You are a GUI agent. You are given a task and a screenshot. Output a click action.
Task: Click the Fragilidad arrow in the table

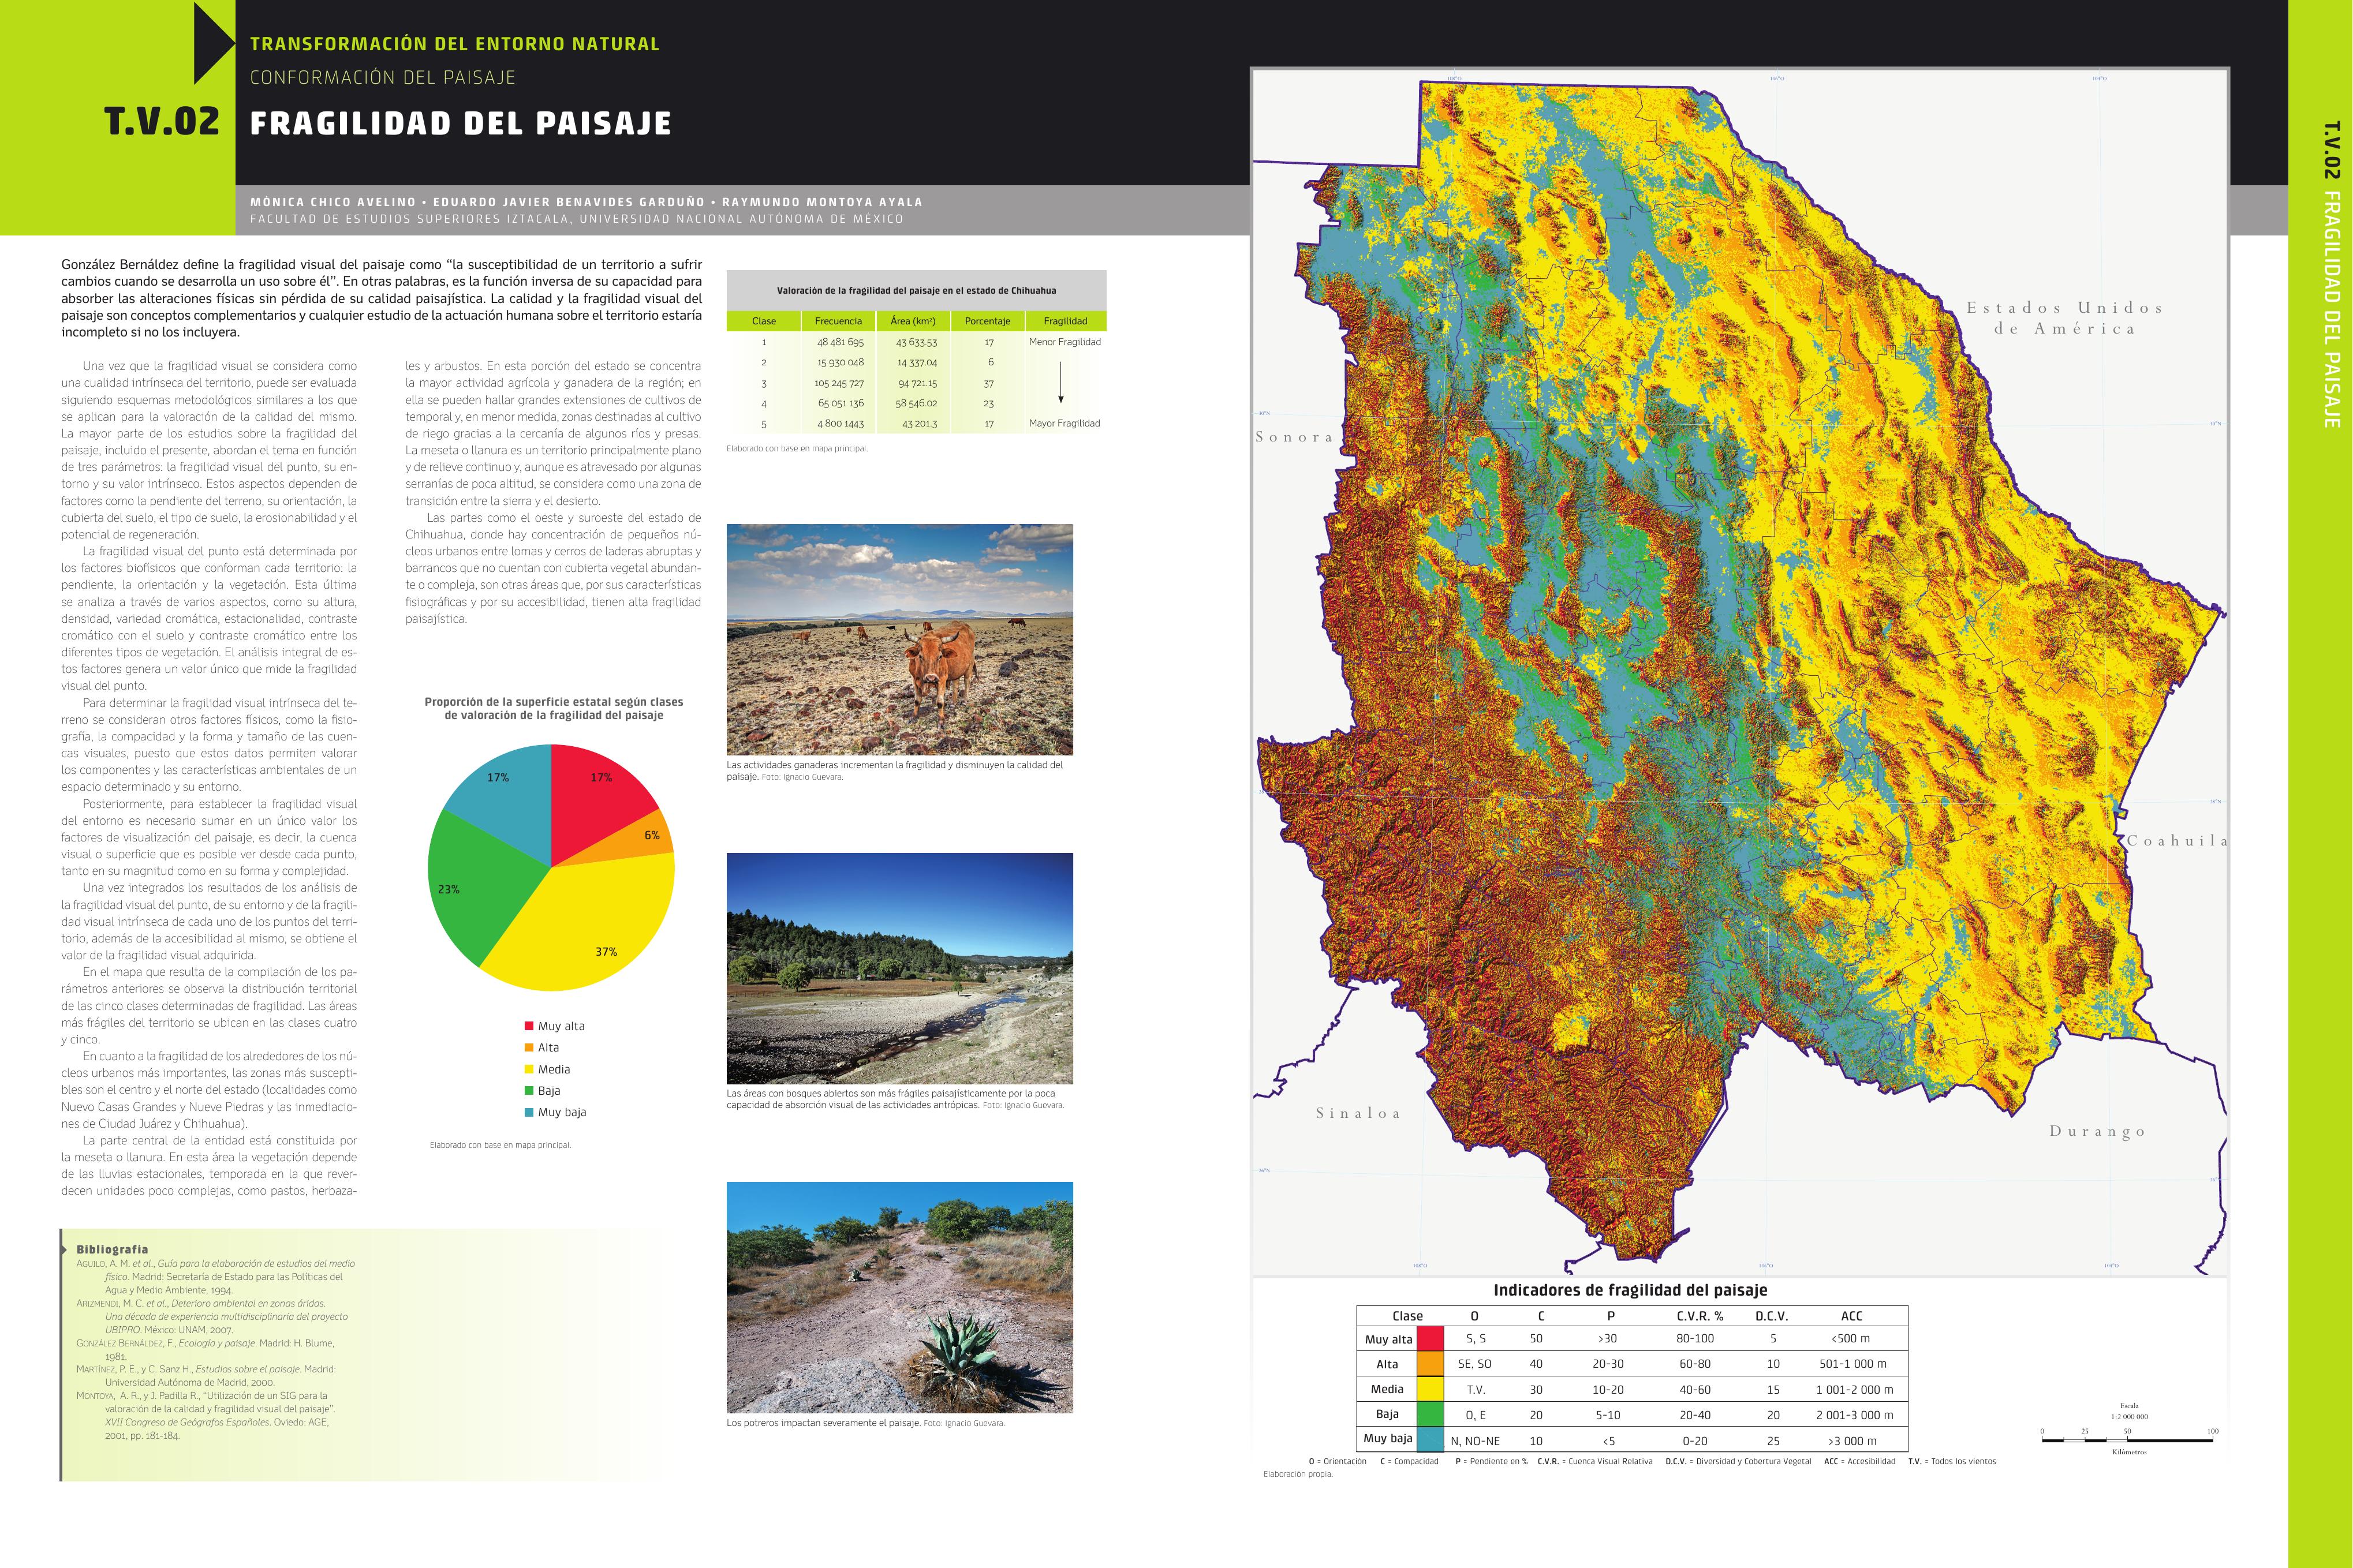(x=1061, y=382)
